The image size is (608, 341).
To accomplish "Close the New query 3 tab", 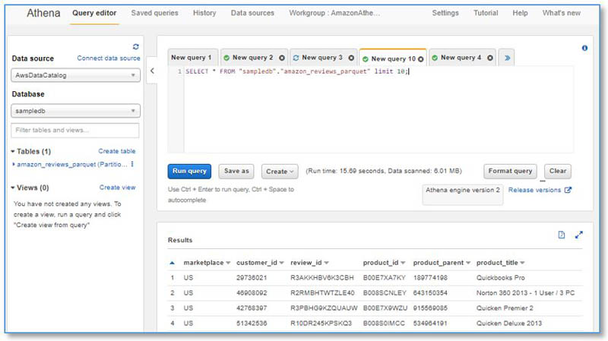I will tap(351, 58).
